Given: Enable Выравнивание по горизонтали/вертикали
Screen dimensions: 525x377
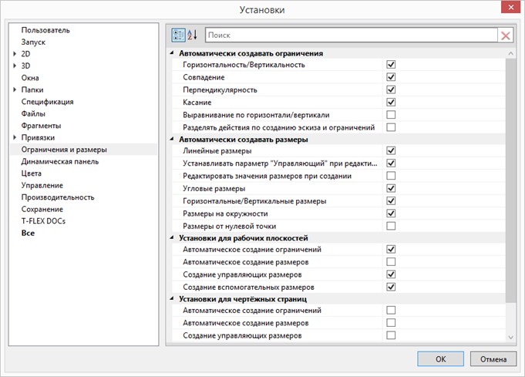Looking at the screenshot, I should pos(391,115).
